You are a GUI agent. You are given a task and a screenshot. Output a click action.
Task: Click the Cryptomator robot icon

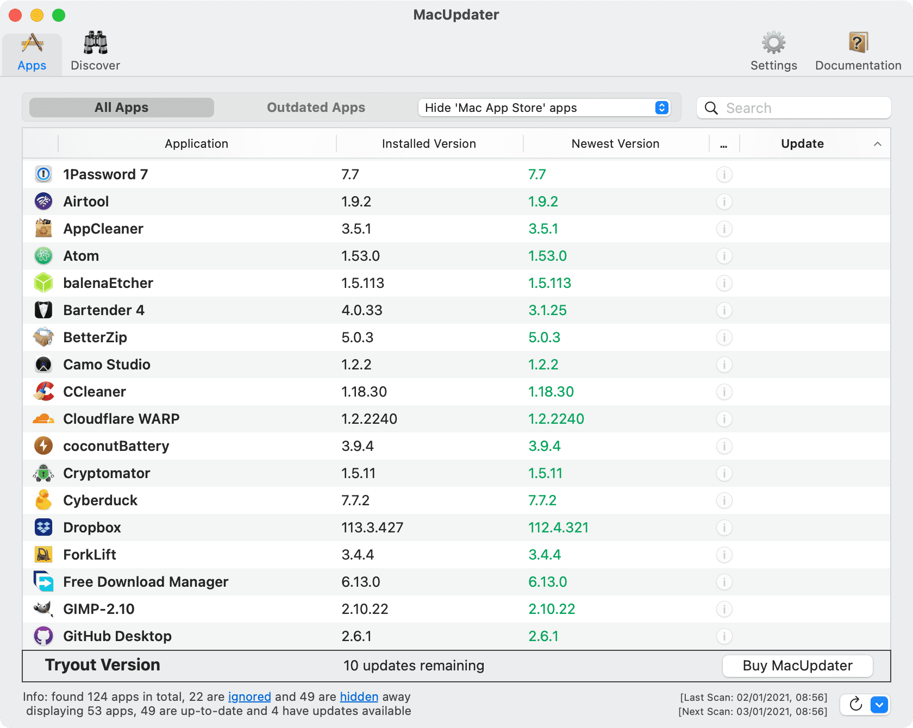pos(43,473)
